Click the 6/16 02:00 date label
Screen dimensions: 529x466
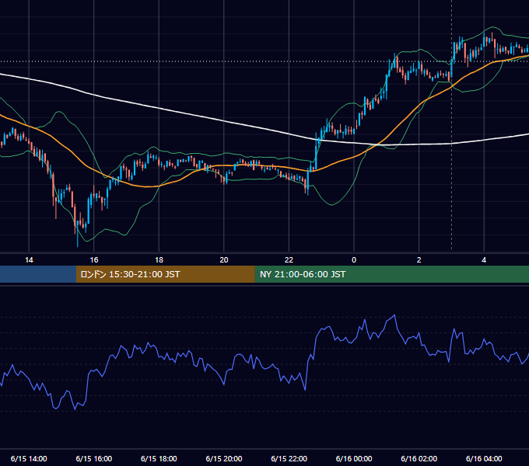[419, 458]
